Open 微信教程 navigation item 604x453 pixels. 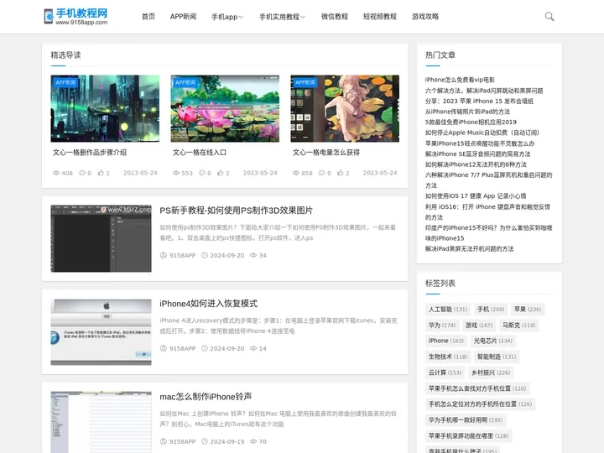pos(335,17)
